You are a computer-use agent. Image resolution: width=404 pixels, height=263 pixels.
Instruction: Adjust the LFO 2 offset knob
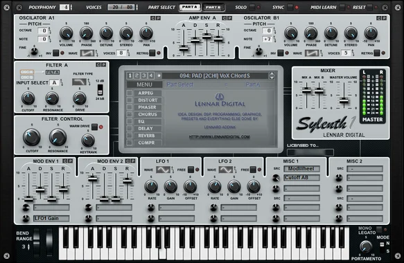(254, 187)
